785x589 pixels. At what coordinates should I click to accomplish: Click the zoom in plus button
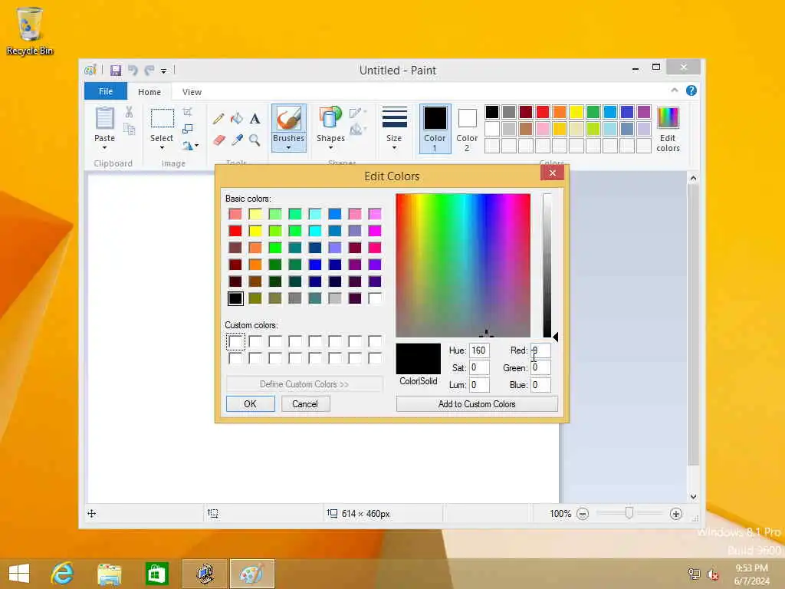(x=676, y=514)
